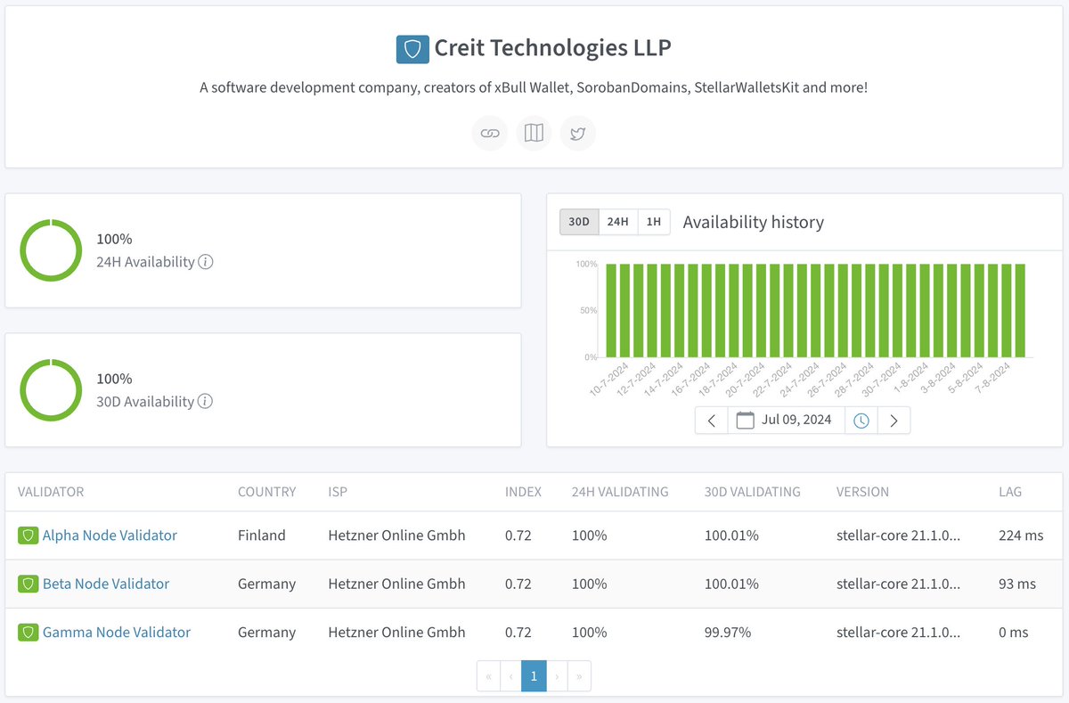This screenshot has height=703, width=1069.
Task: Sort by ISP column header
Action: [x=338, y=492]
